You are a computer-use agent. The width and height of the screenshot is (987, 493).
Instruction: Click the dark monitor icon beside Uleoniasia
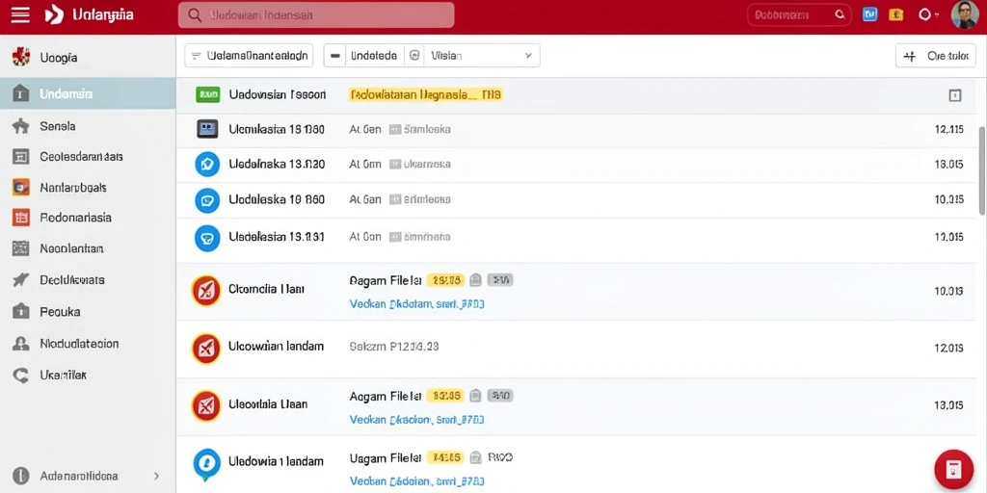point(207,130)
